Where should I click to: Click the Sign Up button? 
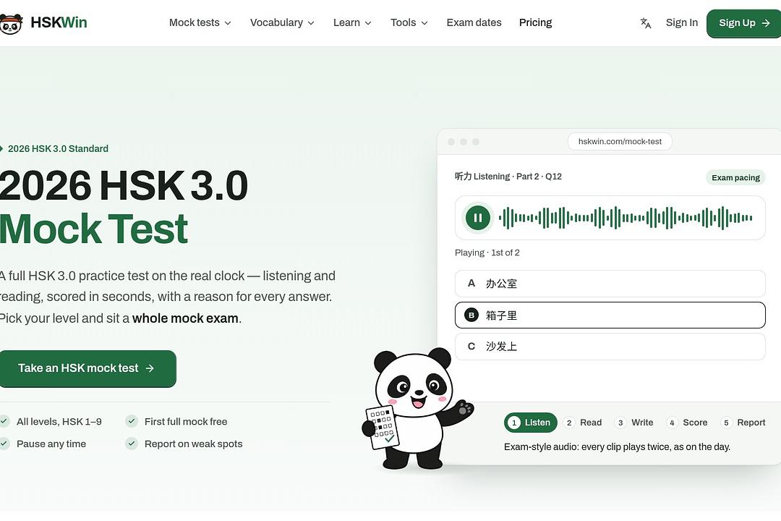[x=744, y=23]
